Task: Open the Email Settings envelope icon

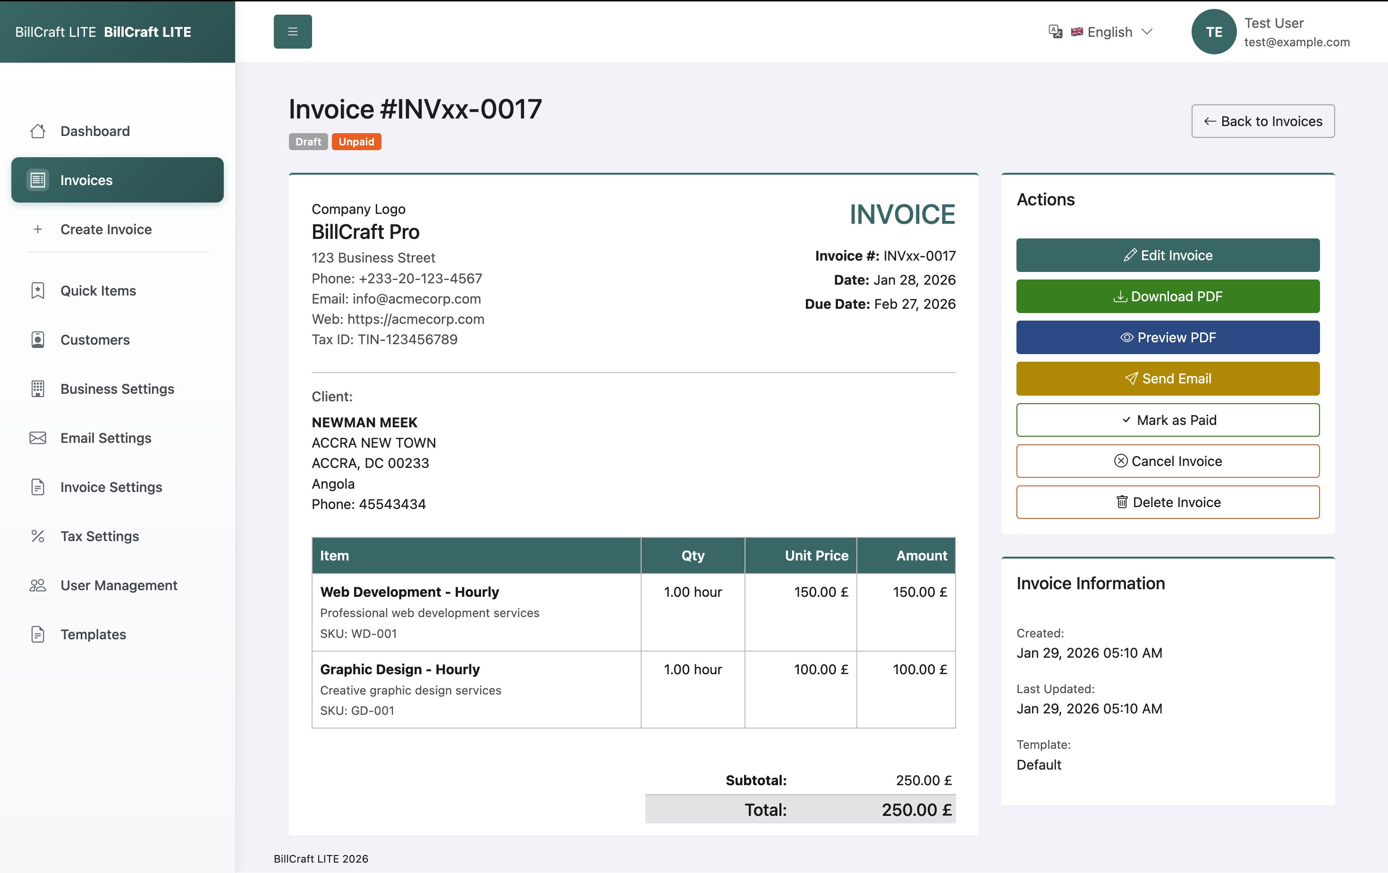Action: pos(38,438)
